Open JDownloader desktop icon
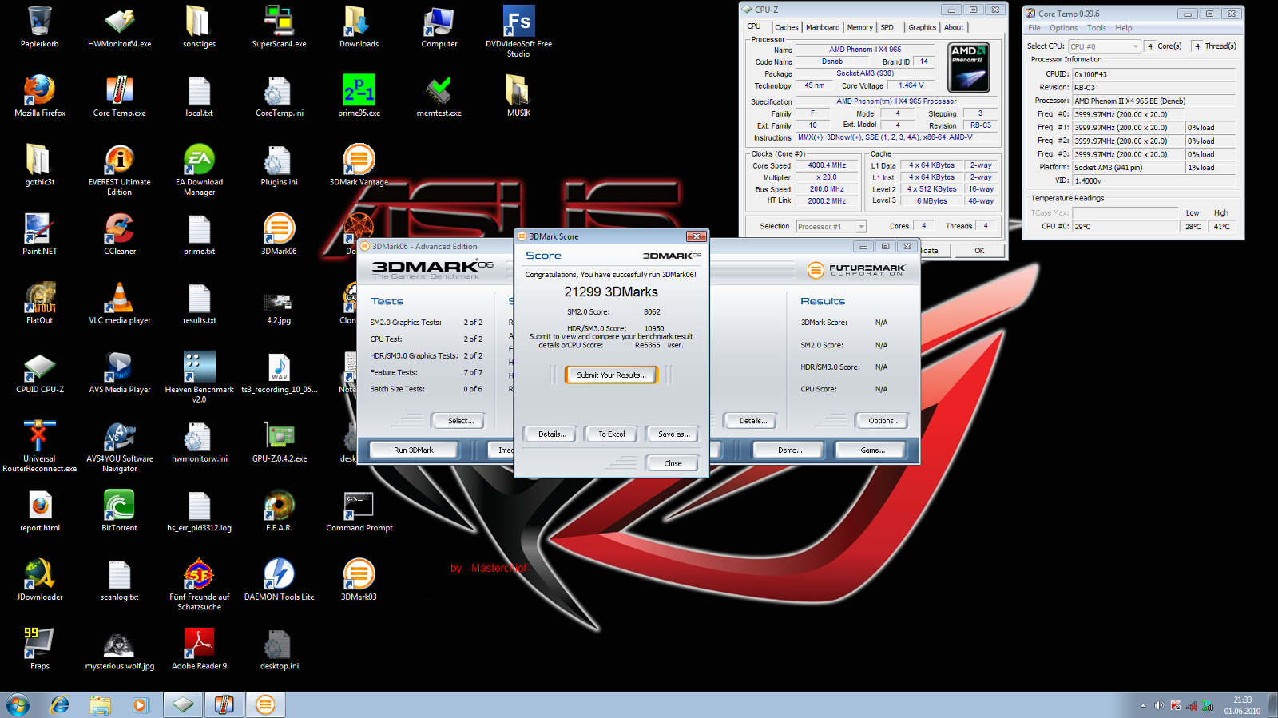Viewport: 1278px width, 718px height. tap(39, 580)
